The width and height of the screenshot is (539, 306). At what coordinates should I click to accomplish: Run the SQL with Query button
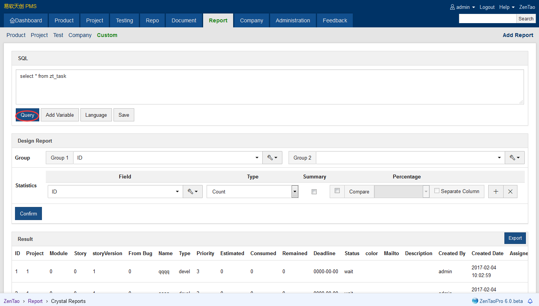click(27, 115)
